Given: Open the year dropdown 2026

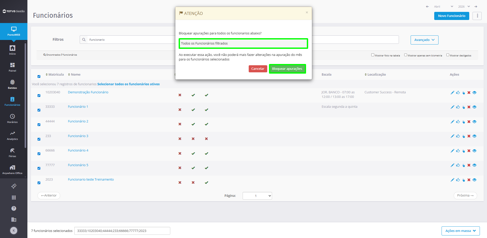Looking at the screenshot, I should coord(464,7).
